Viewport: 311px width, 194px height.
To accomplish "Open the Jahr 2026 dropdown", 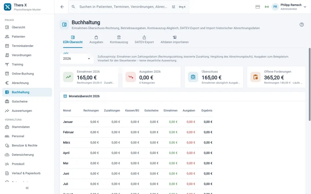I will coord(77,59).
